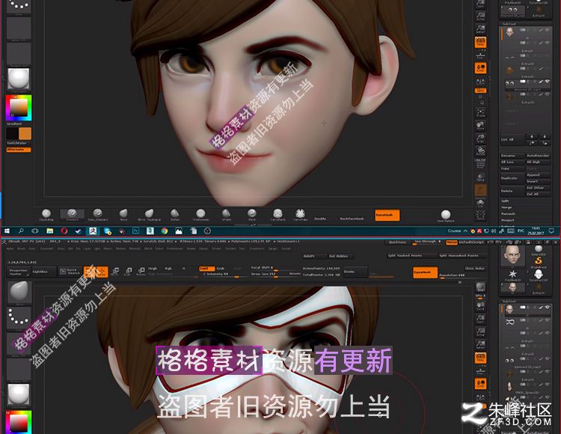Open the stroke type dots icon in the lower window
The width and height of the screenshot is (561, 434).
coord(19,317)
